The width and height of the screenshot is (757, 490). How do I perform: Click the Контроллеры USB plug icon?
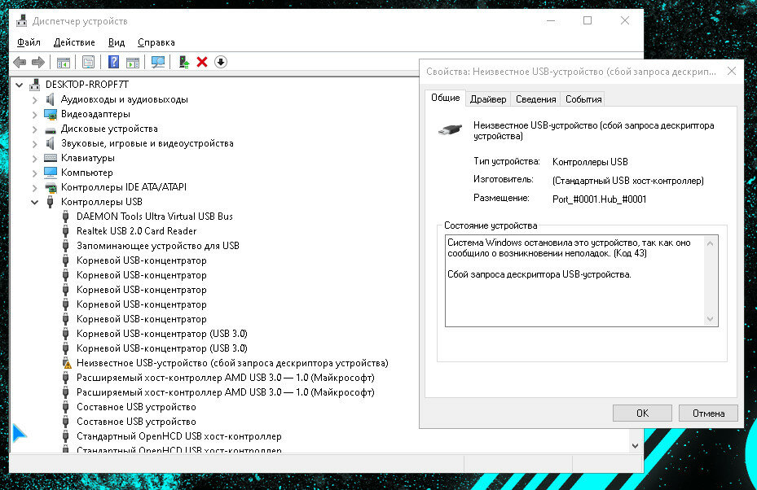[51, 202]
